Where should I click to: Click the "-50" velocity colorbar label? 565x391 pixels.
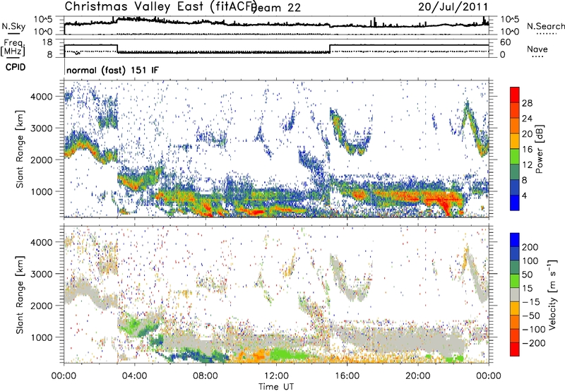[531, 315]
